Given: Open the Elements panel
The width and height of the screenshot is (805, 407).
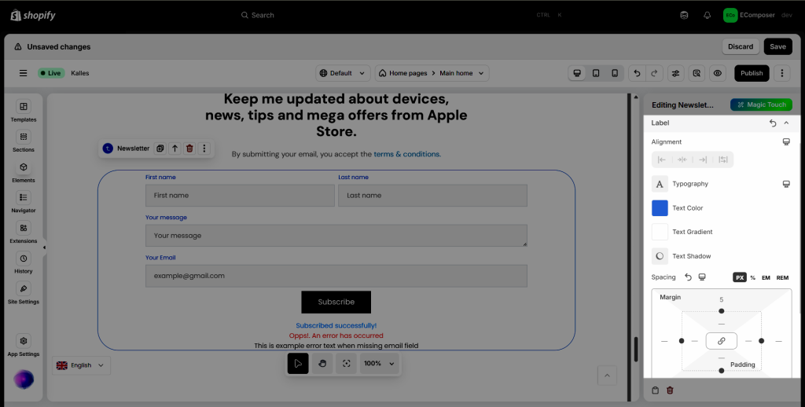Looking at the screenshot, I should (x=24, y=171).
